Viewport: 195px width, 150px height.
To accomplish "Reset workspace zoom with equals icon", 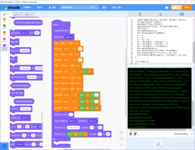I will [x=121, y=144].
